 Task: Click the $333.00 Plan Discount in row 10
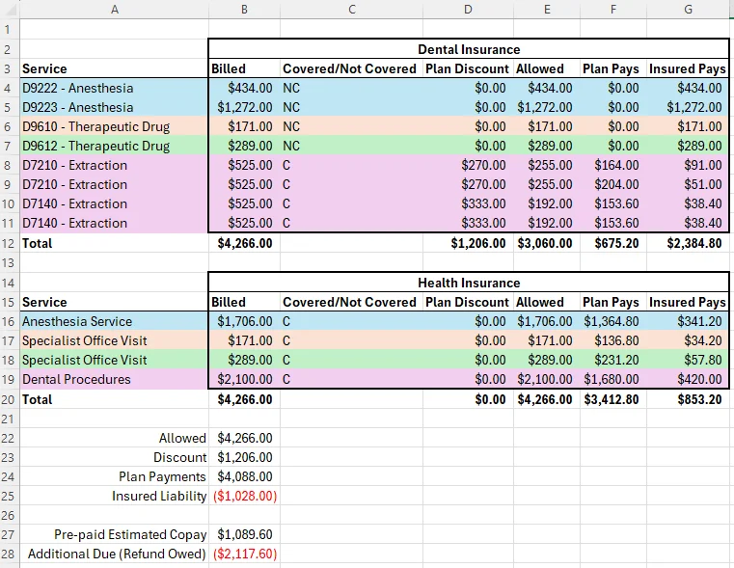click(468, 204)
